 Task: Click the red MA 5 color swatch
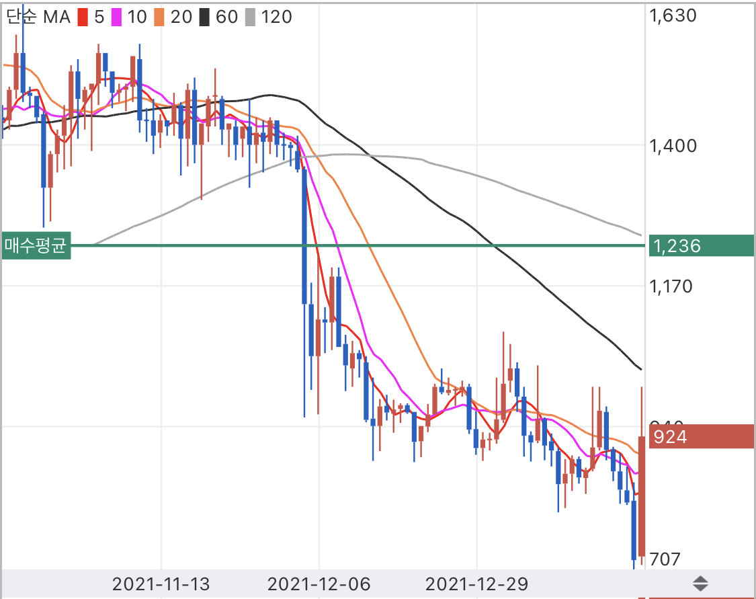tap(83, 17)
